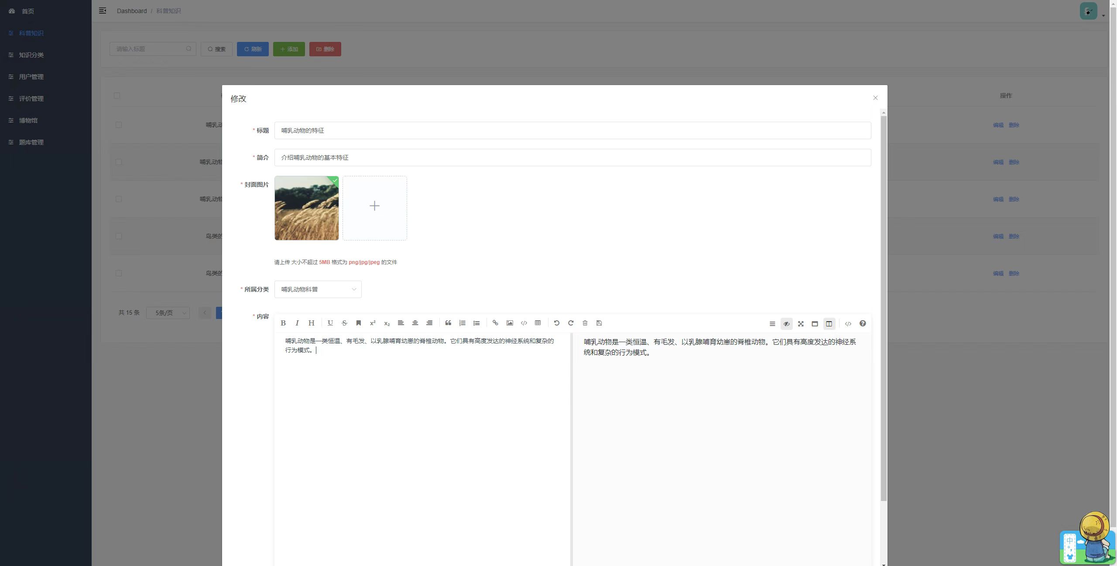Toggle the editor's preview eye icon

click(786, 324)
